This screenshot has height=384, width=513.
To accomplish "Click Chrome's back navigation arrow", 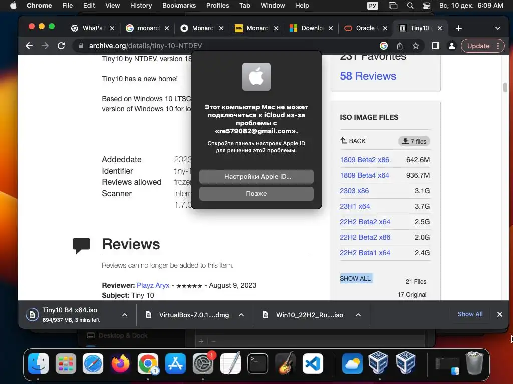I will 29,46.
